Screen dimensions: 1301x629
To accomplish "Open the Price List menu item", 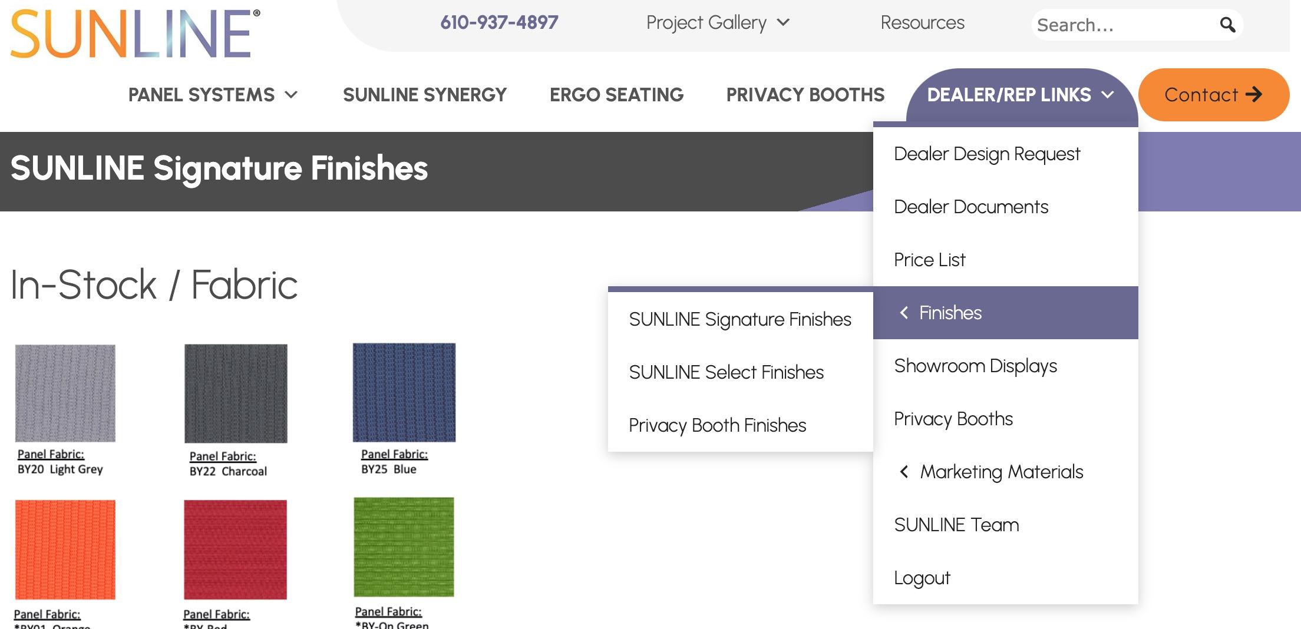I will point(929,260).
